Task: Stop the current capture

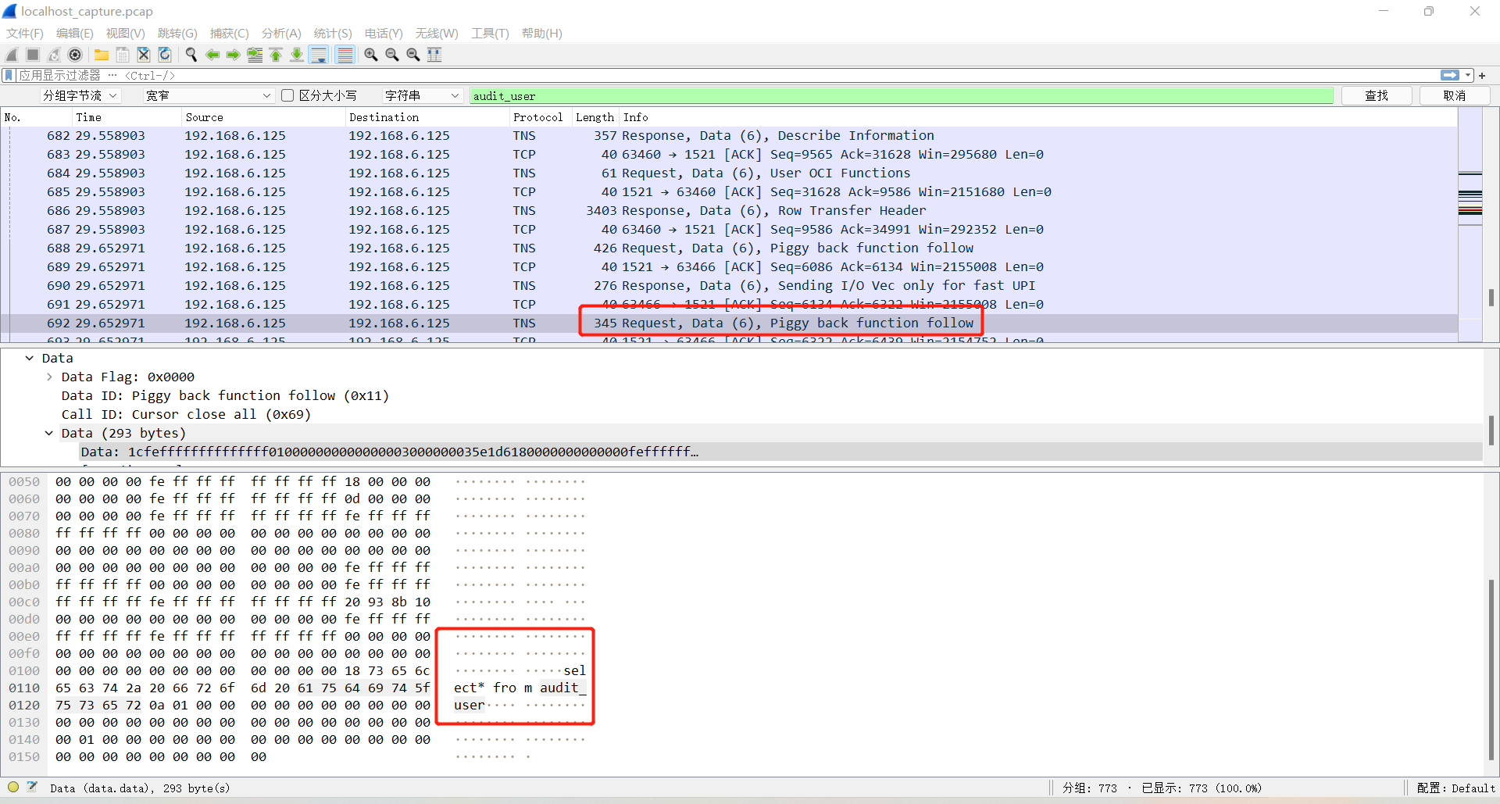Action: (32, 55)
